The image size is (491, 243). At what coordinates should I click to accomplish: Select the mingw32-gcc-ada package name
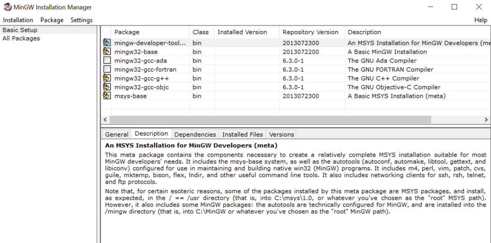(x=141, y=61)
